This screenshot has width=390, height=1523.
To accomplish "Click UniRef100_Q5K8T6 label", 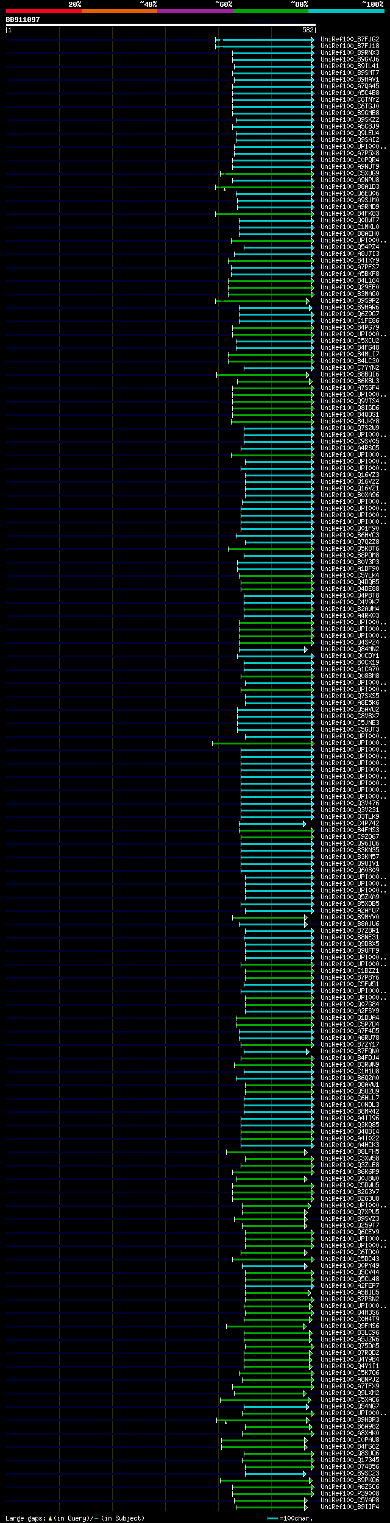I will click(350, 548).
